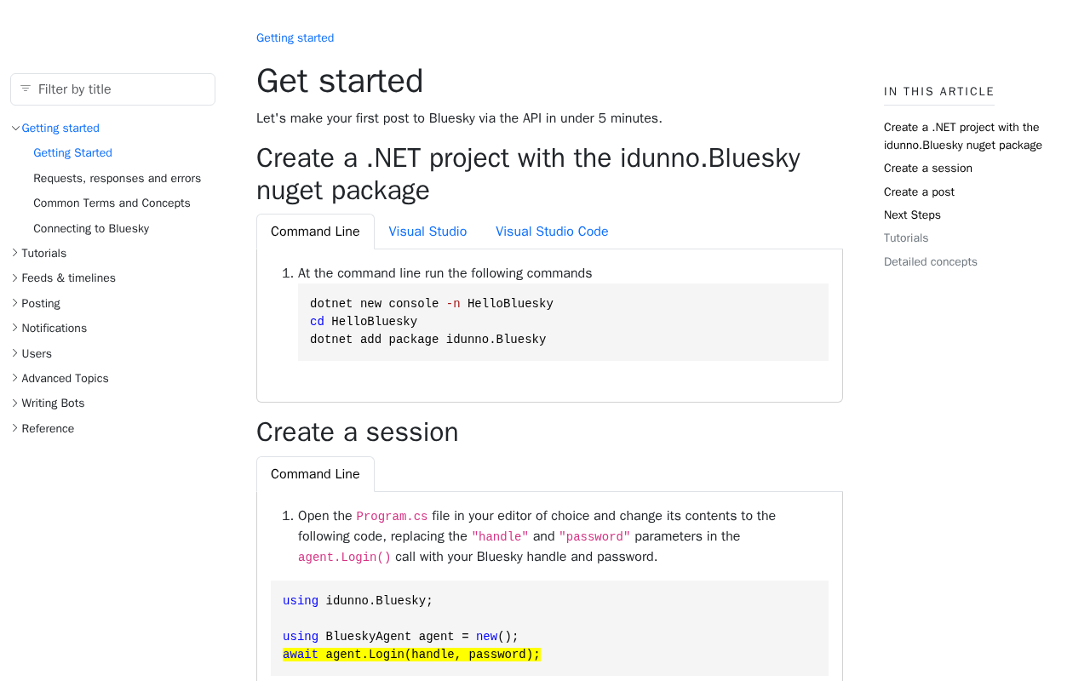Switch to the Visual Studio Code tab
Image resolution: width=1090 pixels, height=681 pixels.
pos(552,232)
